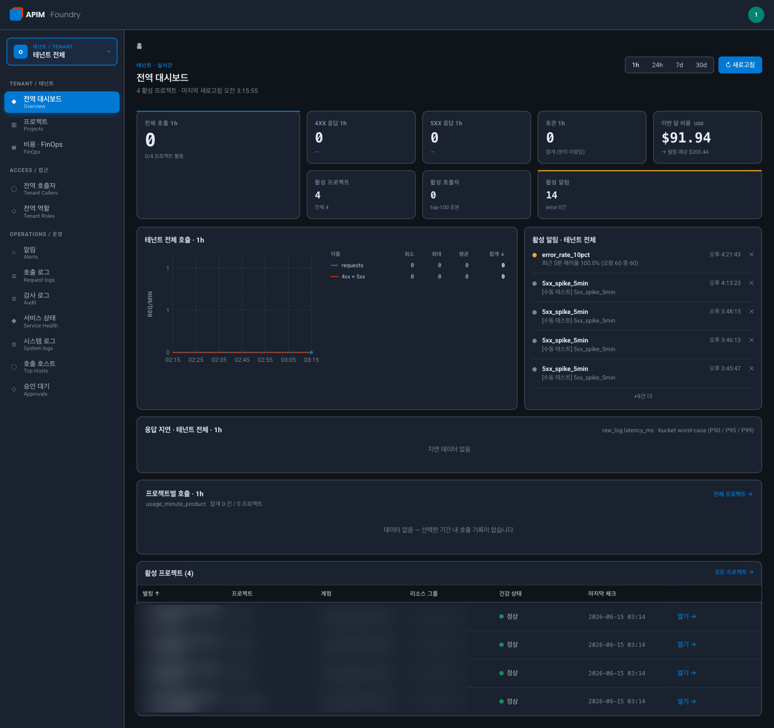Click the orange status dot of error_rate_10pct
This screenshot has width=774, height=728.
click(534, 255)
